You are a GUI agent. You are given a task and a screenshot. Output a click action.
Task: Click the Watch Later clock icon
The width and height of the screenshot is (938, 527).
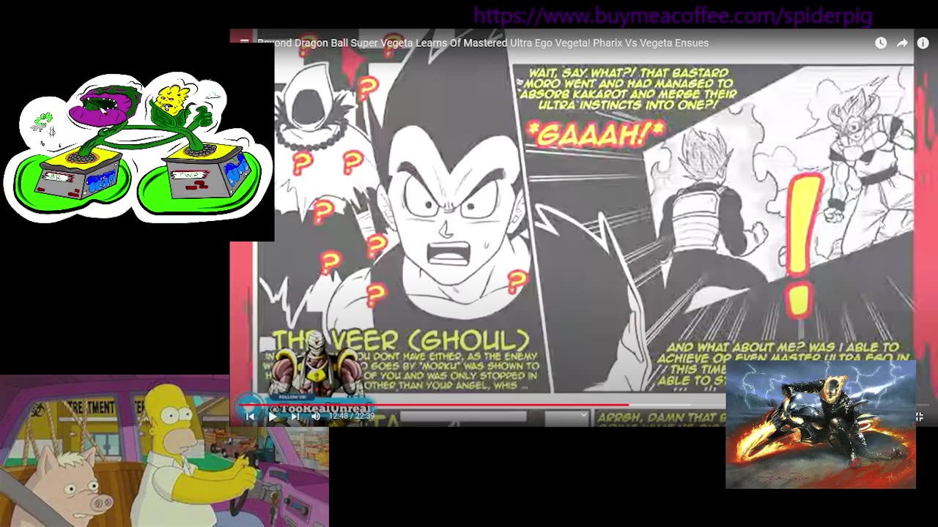[x=881, y=43]
